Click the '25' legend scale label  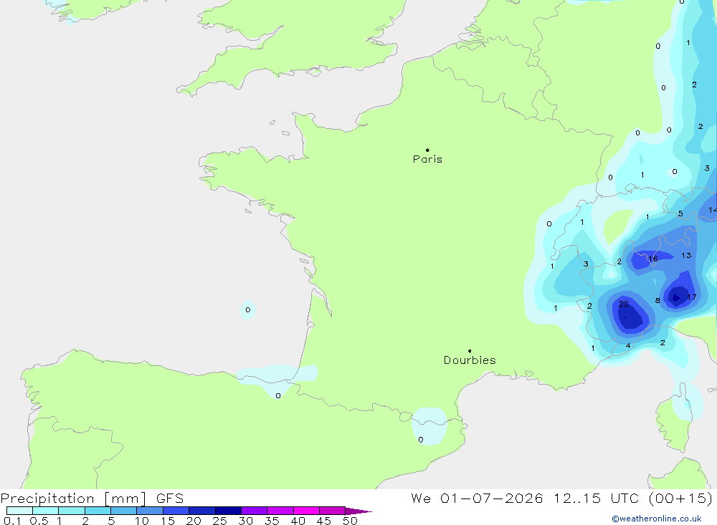219,521
